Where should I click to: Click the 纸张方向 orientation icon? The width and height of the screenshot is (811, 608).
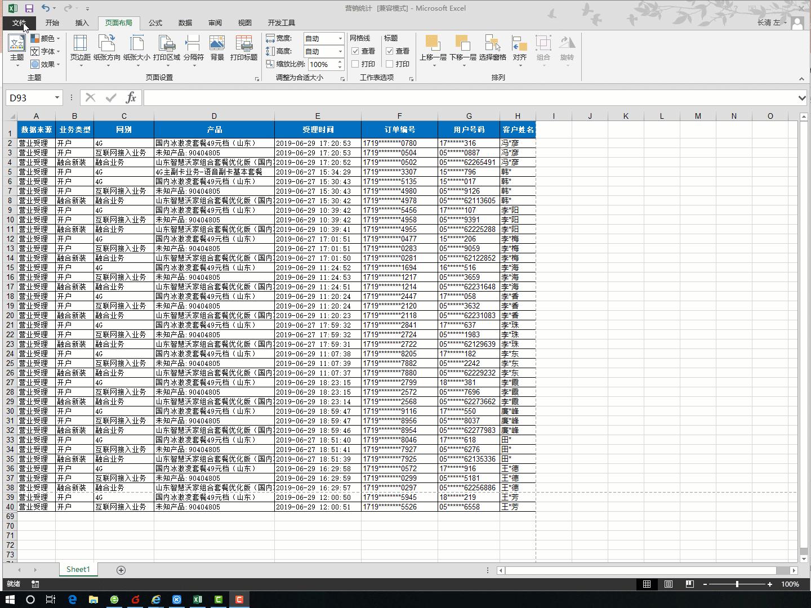coord(106,48)
